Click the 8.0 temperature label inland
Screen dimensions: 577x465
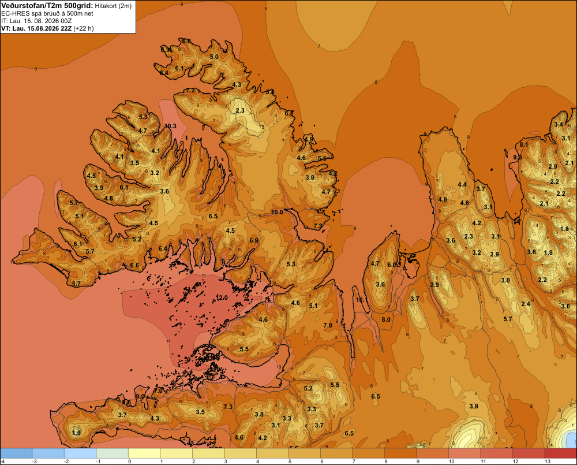(x=386, y=319)
